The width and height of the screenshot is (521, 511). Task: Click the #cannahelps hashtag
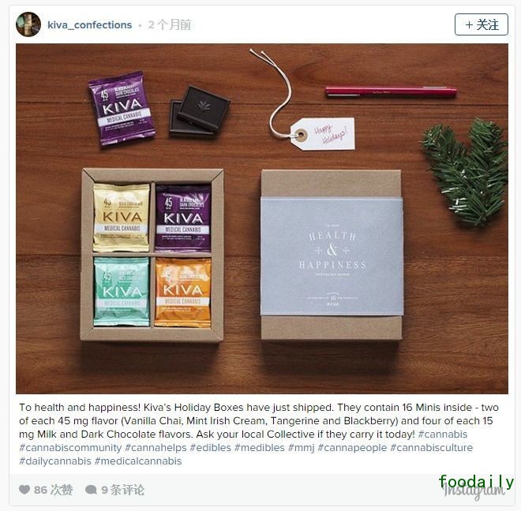[x=156, y=448]
